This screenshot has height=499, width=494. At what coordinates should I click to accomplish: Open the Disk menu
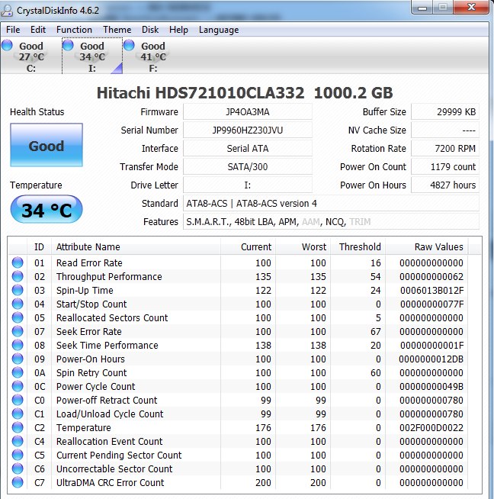(x=150, y=30)
